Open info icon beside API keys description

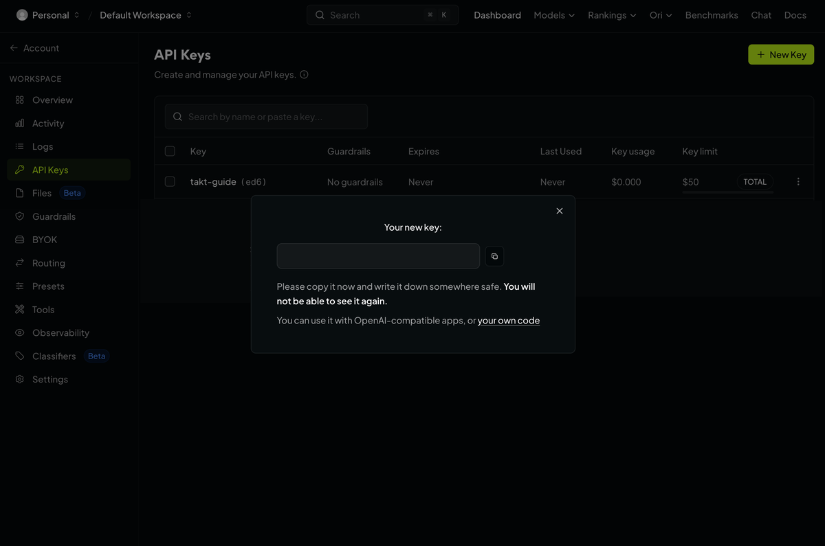tap(304, 74)
